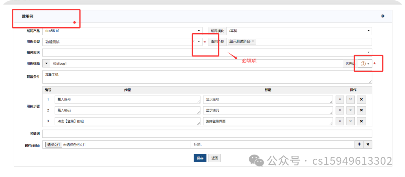Clear the 功能测试 case type selection
This screenshot has width=405, height=177.
(x=193, y=41)
